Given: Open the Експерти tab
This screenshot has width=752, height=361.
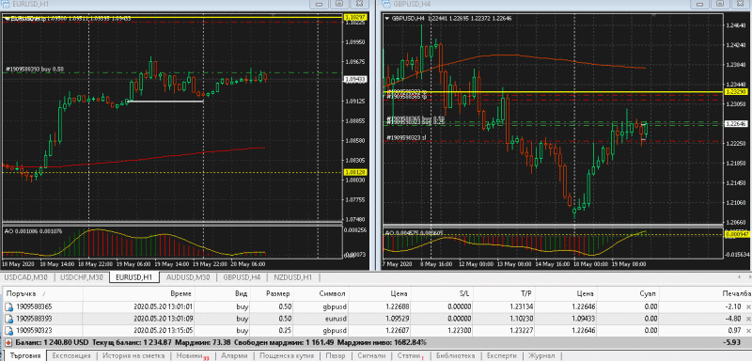Looking at the screenshot, I should [501, 355].
